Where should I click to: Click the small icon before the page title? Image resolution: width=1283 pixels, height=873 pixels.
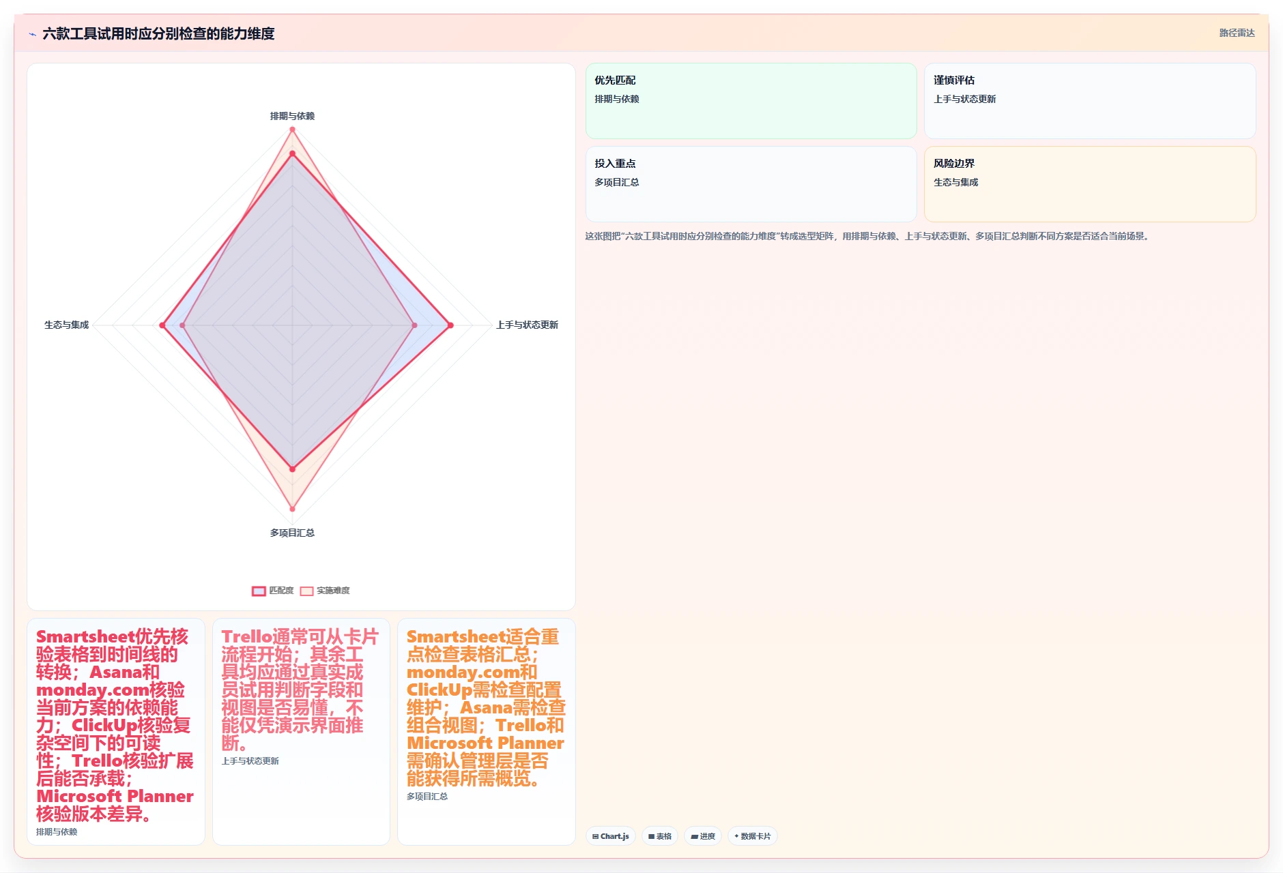point(32,34)
